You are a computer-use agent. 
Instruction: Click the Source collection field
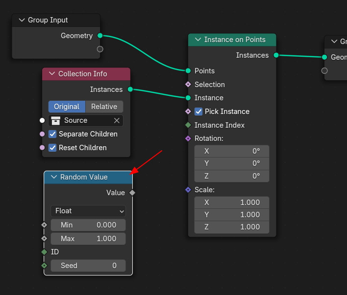coord(86,120)
